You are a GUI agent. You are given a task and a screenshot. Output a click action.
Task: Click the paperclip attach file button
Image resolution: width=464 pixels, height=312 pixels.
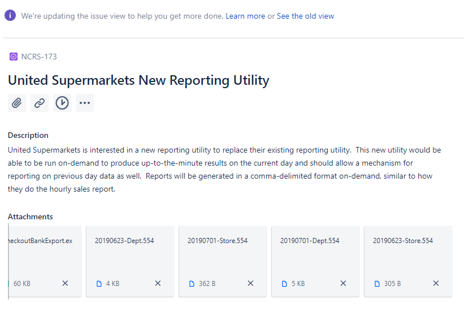coord(17,103)
